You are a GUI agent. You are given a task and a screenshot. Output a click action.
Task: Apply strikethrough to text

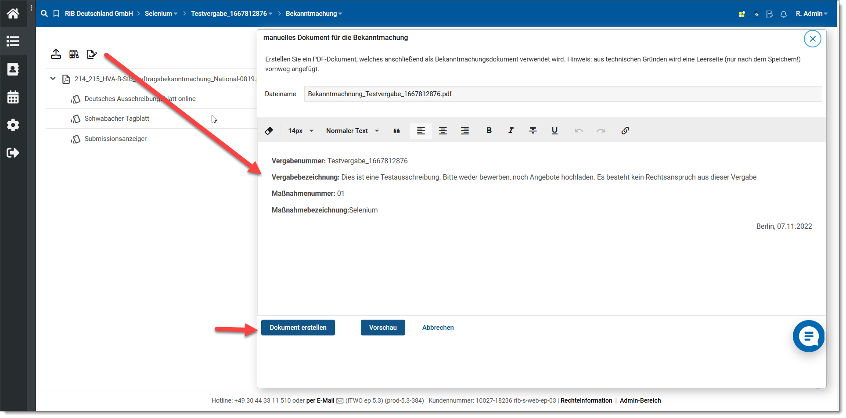click(533, 130)
